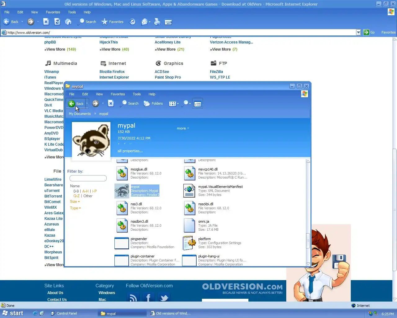This screenshot has width=397, height=318.
Task: Click the Go button next to address bar
Action: pyautogui.click(x=369, y=32)
